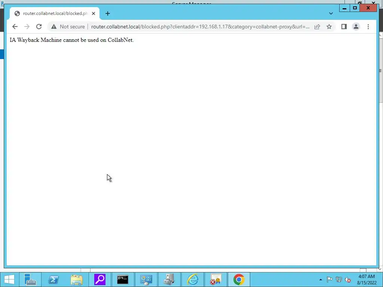Click the forward navigation arrow

pyautogui.click(x=27, y=27)
